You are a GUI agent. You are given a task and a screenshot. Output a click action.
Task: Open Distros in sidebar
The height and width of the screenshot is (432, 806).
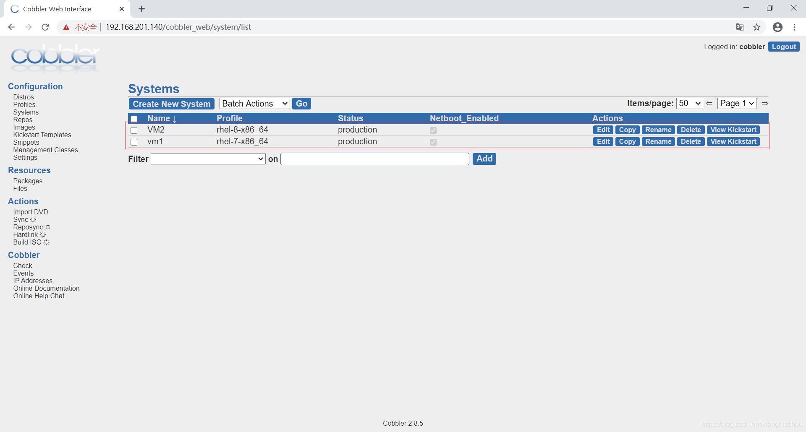(24, 97)
